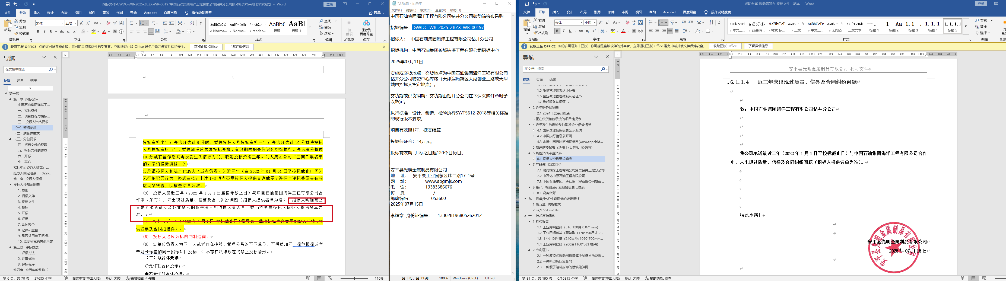The width and height of the screenshot is (1006, 281).
Task: Copy selection in the right Word window
Action: pyautogui.click(x=540, y=27)
